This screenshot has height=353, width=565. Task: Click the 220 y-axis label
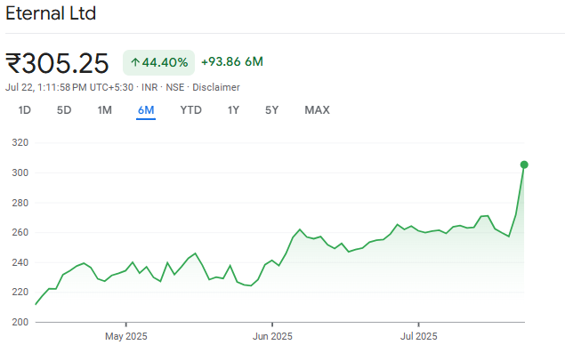20,293
